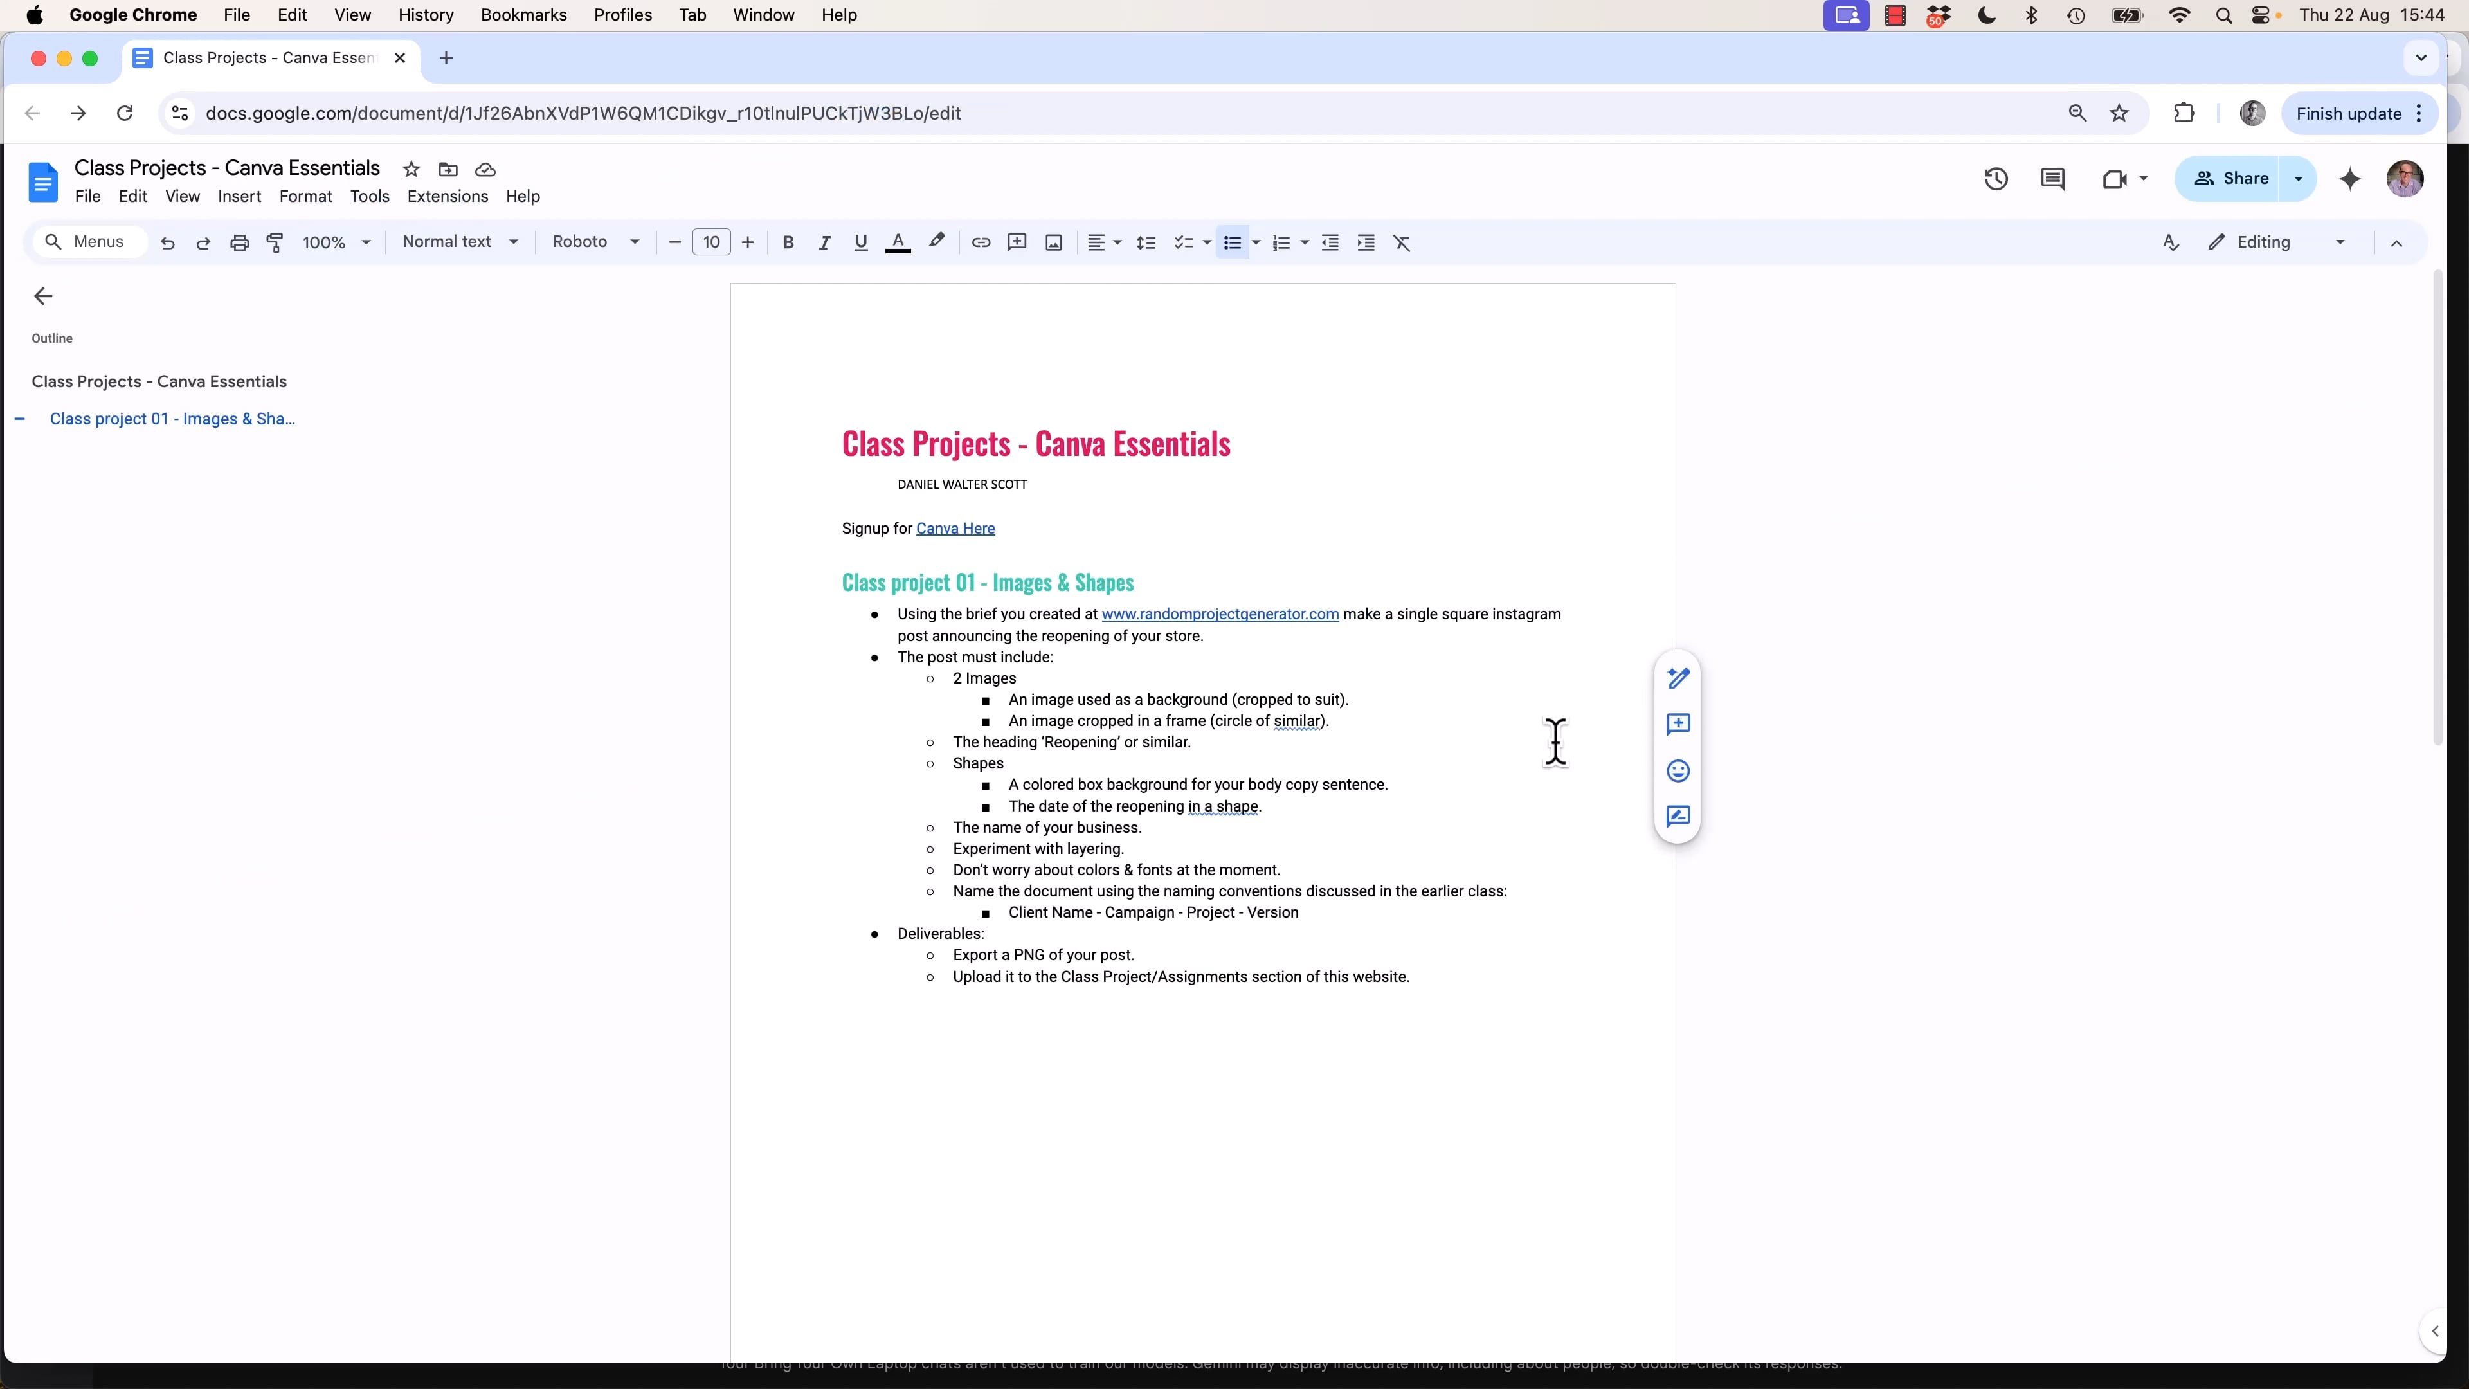Open version history clock icon
Image resolution: width=2469 pixels, height=1389 pixels.
point(1996,179)
